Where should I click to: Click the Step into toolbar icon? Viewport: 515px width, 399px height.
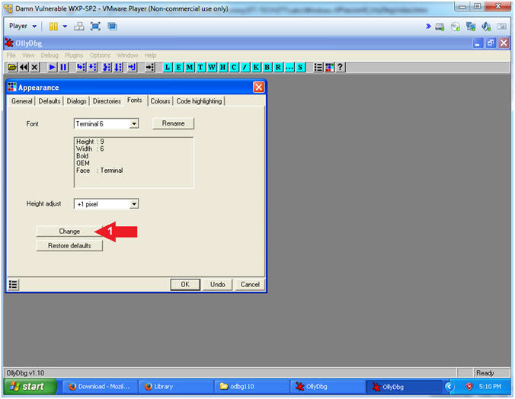[81, 67]
